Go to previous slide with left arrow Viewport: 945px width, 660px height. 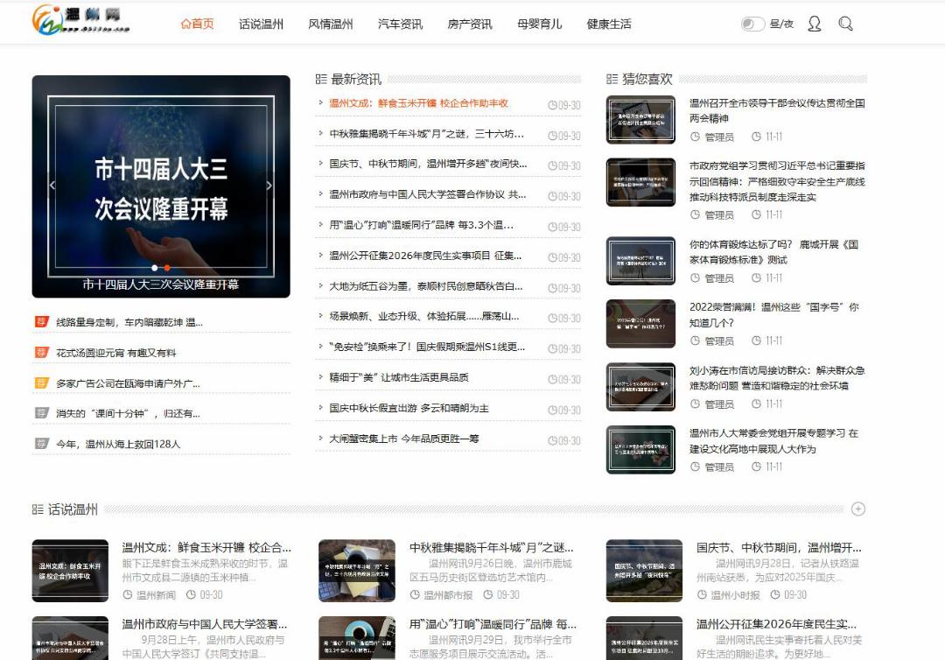[x=52, y=186]
